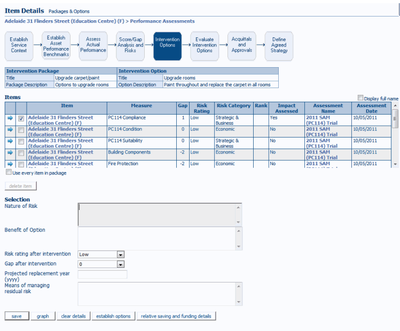
Task: Click the Measure column header
Action: 142,108
